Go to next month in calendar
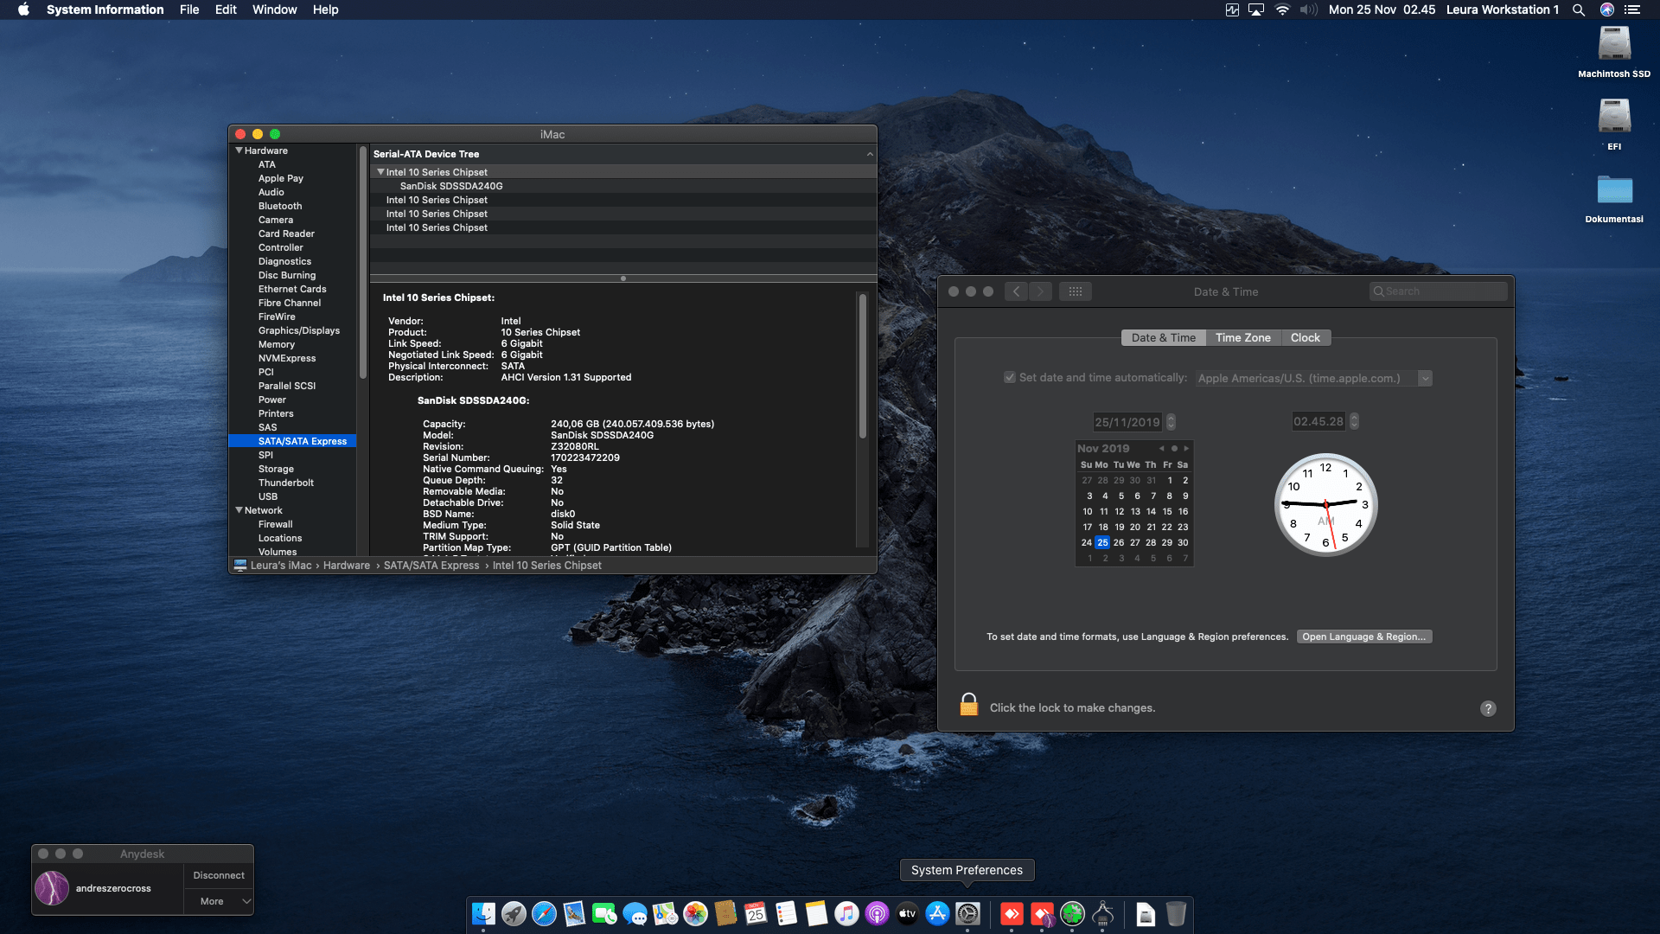This screenshot has width=1660, height=934. (1186, 448)
